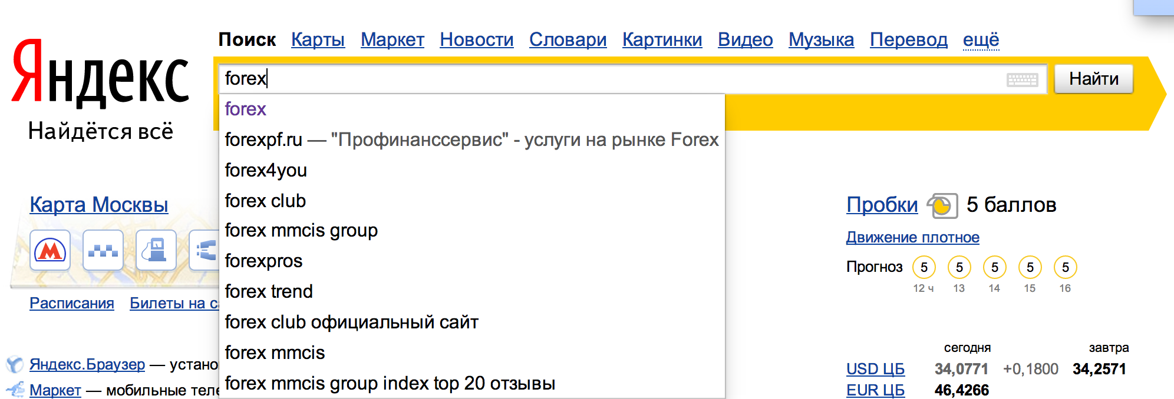Viewport: 1174px width, 399px height.
Task: Click the partially hidden map icon after gas station
Action: [x=204, y=251]
